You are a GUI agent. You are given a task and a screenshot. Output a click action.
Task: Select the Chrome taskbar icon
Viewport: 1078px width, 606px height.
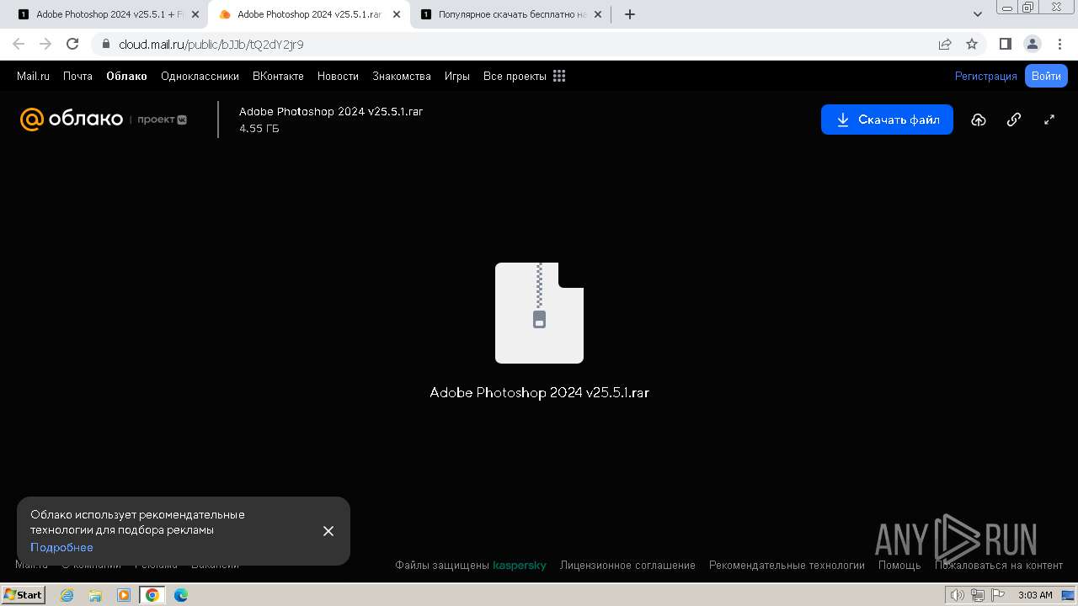point(152,595)
